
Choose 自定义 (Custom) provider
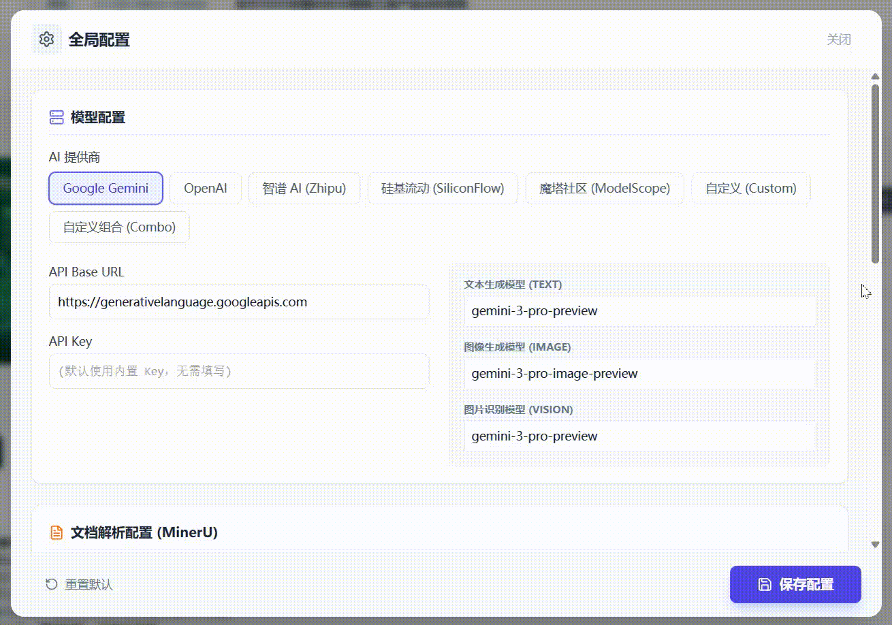tap(751, 189)
